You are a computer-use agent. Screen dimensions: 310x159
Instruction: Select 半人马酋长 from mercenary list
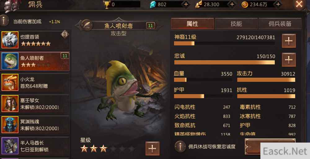pyautogui.click(x=35, y=146)
